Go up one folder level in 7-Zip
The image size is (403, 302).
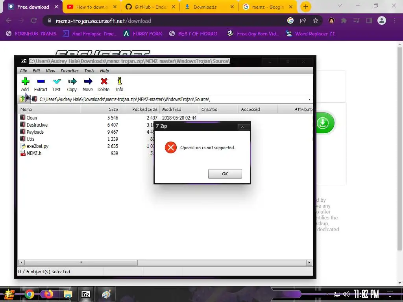pos(22,99)
